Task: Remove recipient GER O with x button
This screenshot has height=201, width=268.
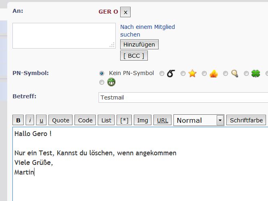Action: [x=125, y=12]
